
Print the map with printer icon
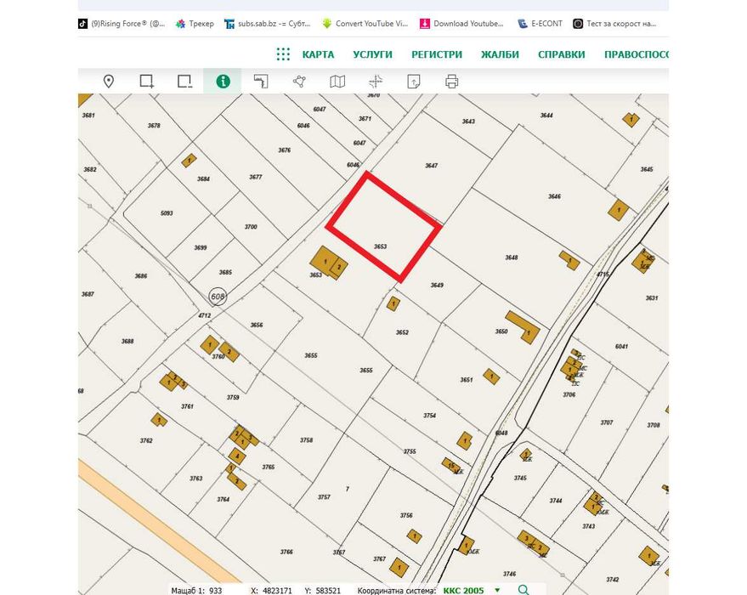click(x=451, y=82)
